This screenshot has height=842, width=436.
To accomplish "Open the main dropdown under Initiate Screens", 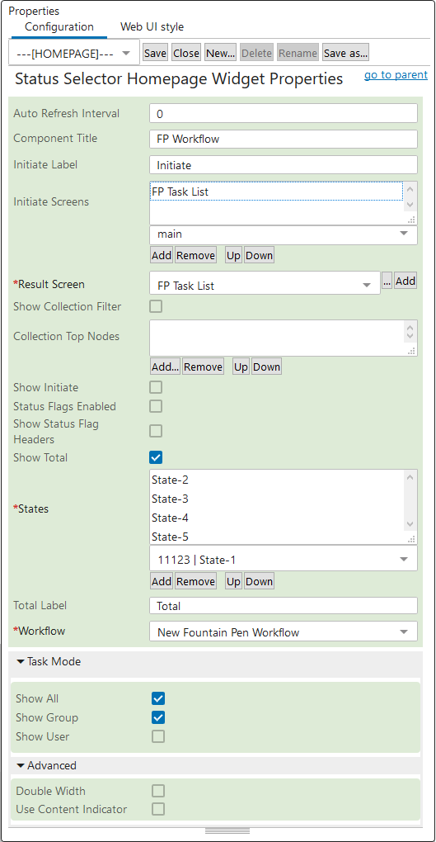I will pos(284,234).
